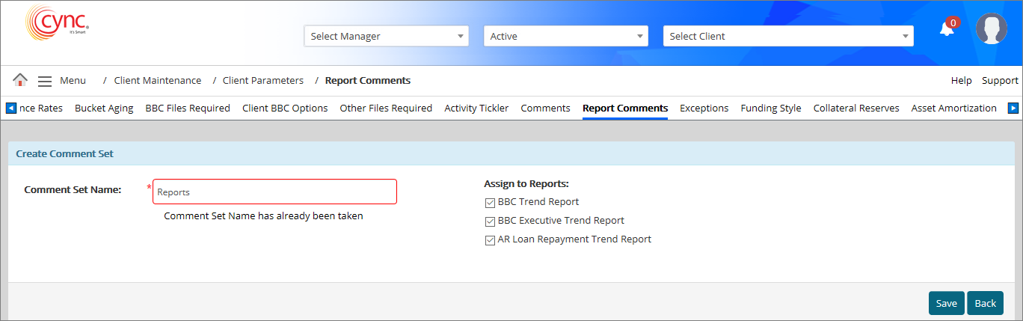
Task: Open the hamburger Menu icon
Action: [45, 81]
